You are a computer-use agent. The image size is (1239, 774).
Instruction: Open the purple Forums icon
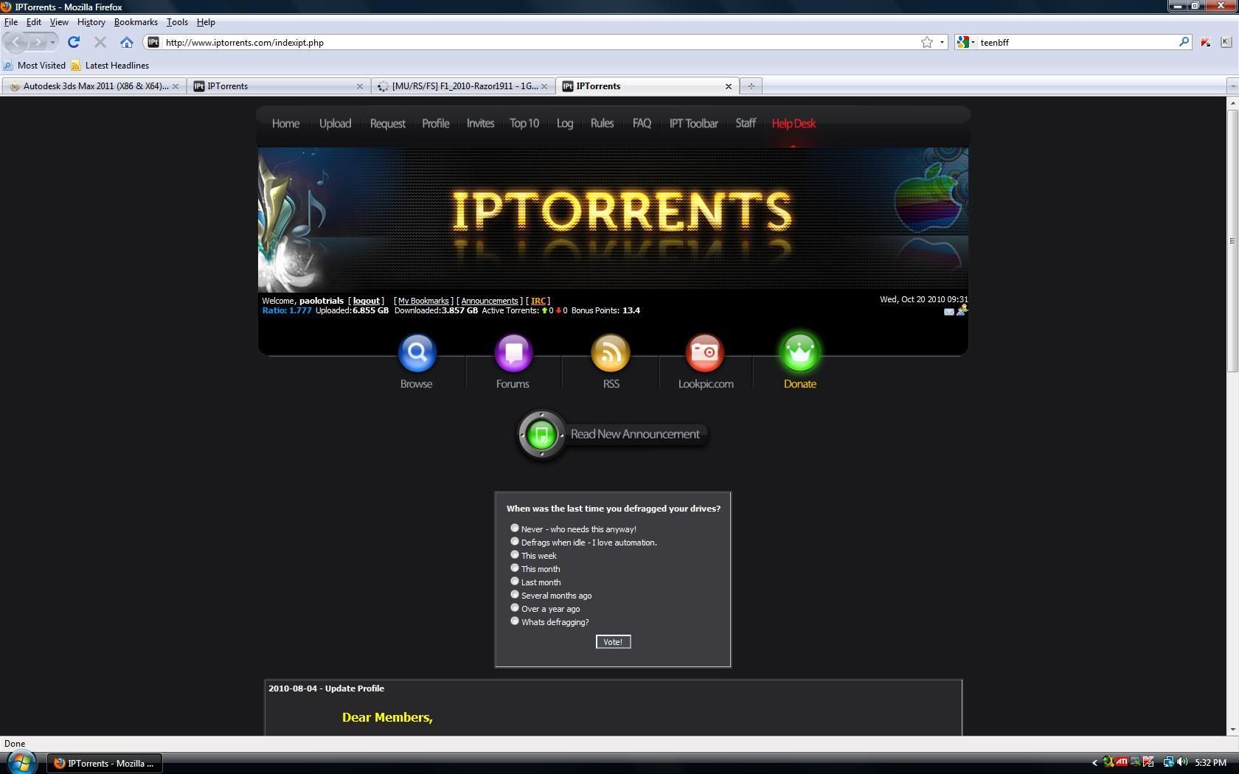pos(513,353)
